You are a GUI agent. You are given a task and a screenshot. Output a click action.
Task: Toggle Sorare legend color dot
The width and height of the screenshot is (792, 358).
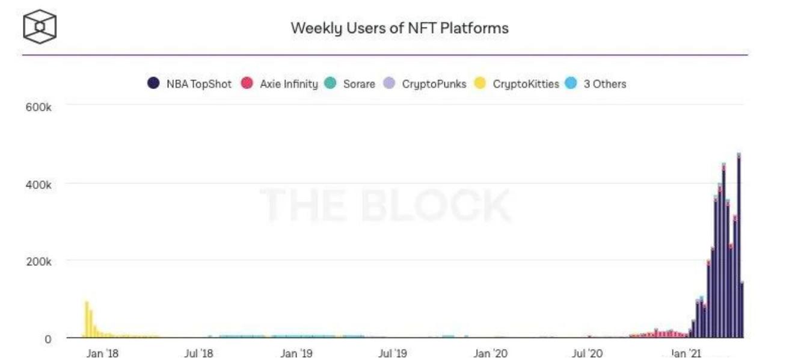(x=330, y=84)
